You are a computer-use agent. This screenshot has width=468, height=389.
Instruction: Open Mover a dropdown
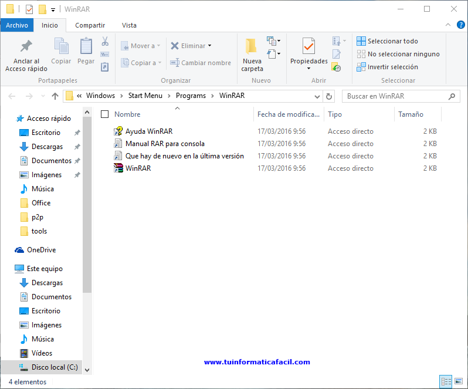(x=141, y=46)
